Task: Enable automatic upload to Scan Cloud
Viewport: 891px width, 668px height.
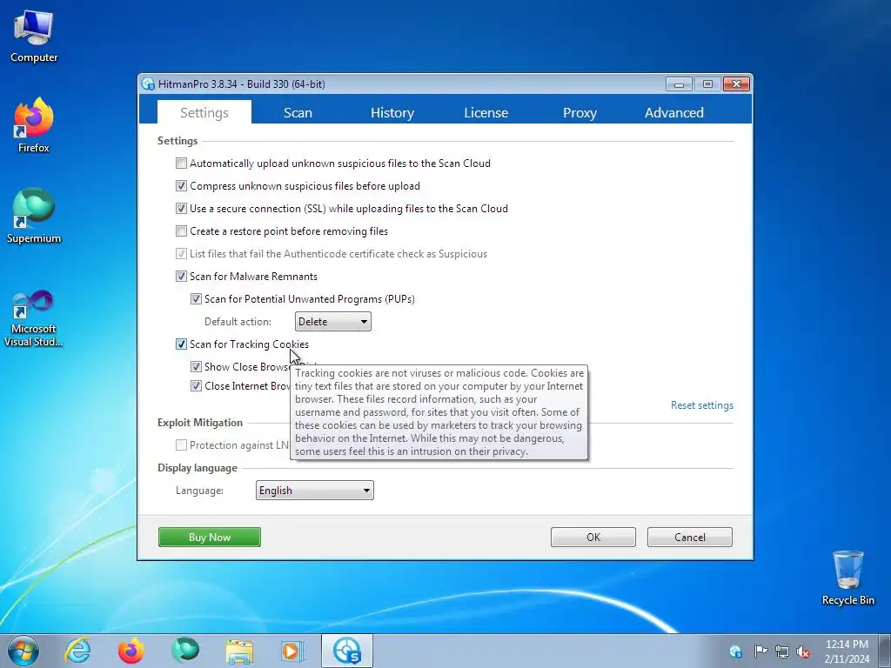Action: (181, 164)
